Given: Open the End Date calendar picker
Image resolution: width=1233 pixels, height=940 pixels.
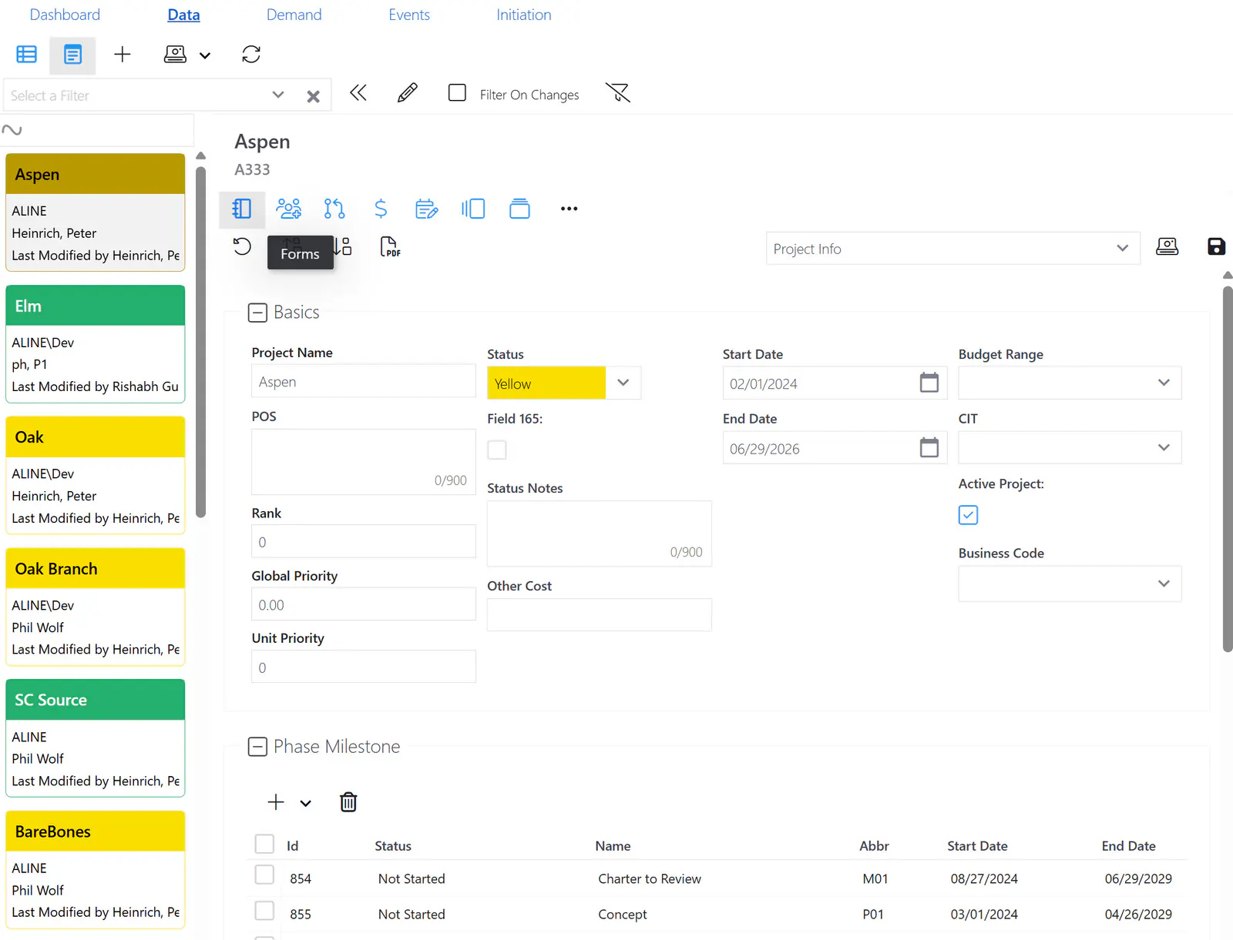Looking at the screenshot, I should (929, 447).
